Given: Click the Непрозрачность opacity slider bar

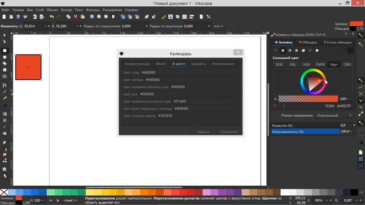Looking at the screenshot, I should click(306, 132).
